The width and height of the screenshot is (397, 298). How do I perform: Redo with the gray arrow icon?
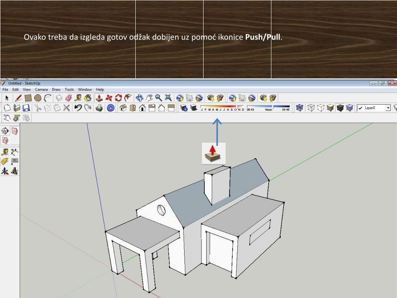click(88, 108)
